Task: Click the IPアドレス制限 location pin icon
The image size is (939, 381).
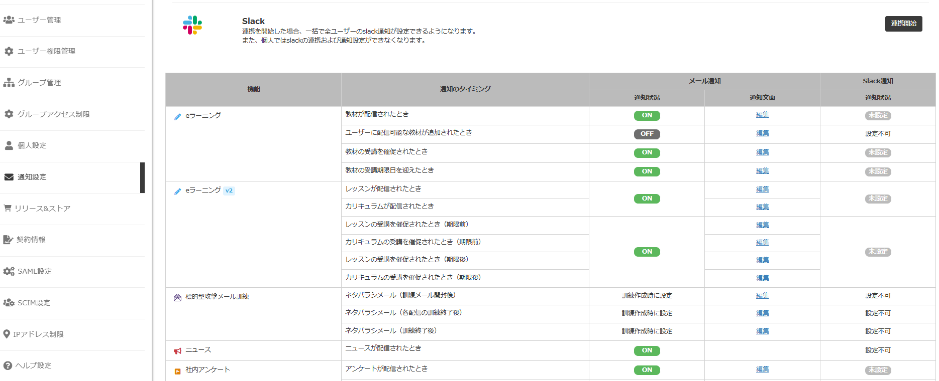Action: pos(7,334)
